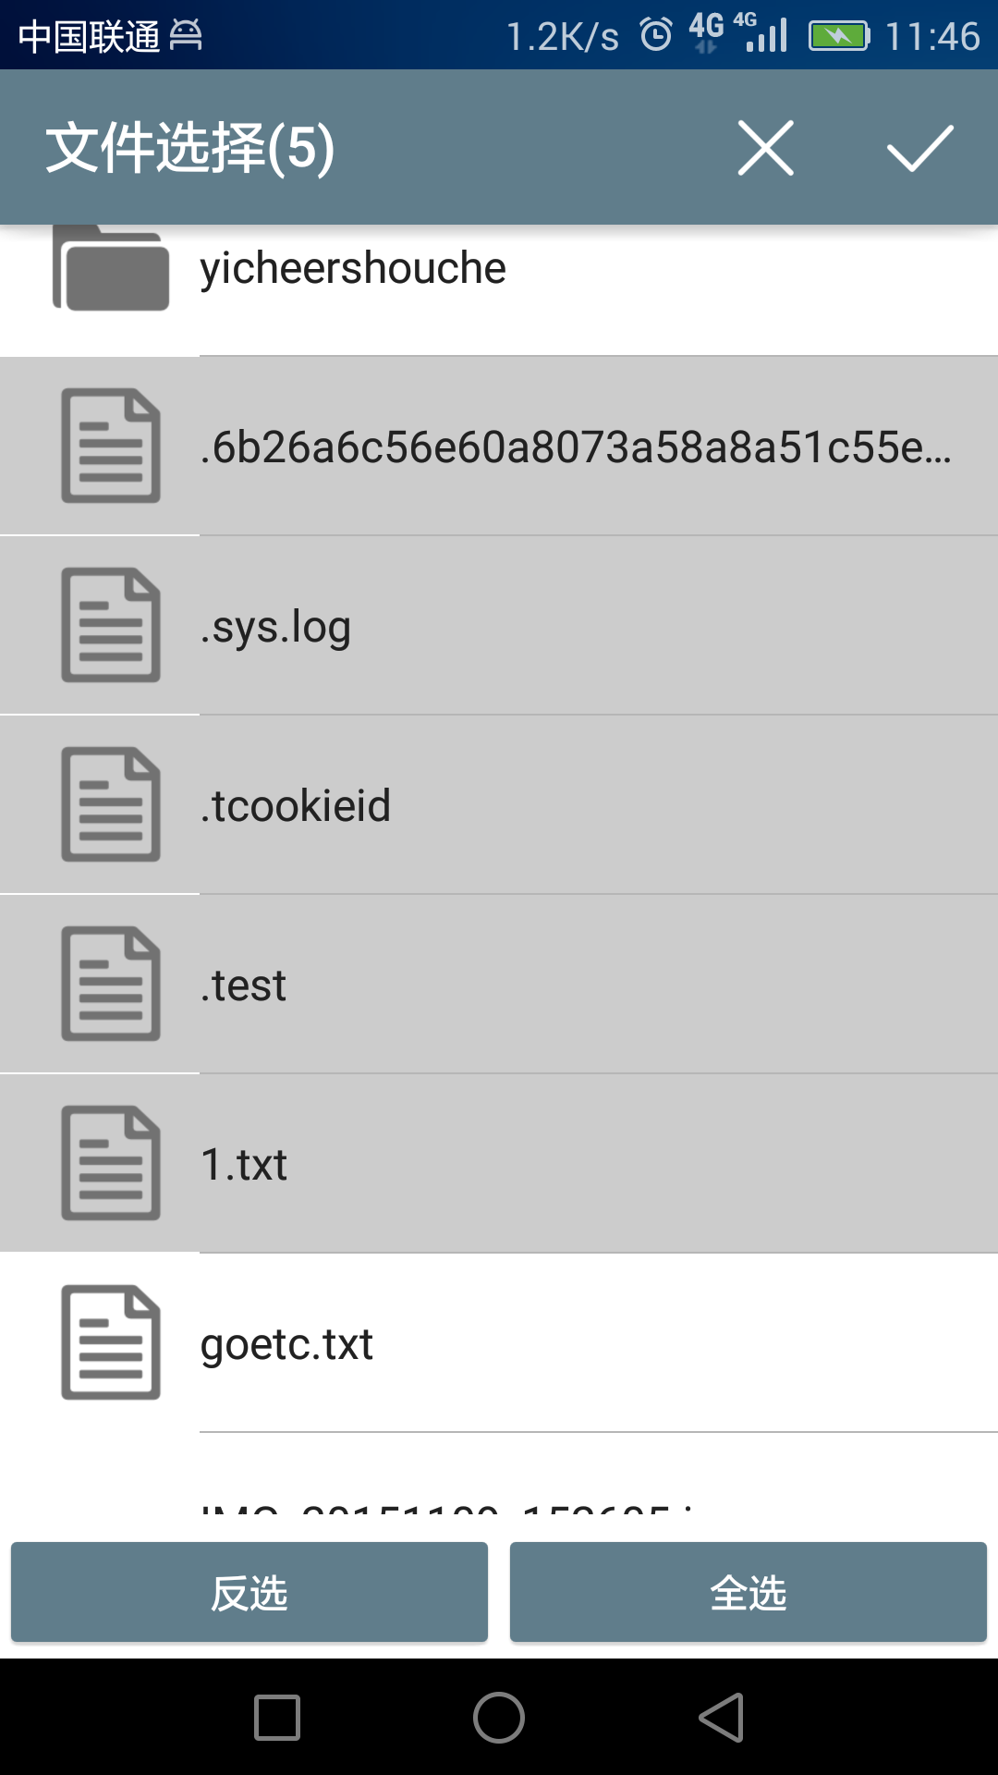998x1775 pixels.
Task: Tap the 反选 invert selection button
Action: tap(249, 1592)
